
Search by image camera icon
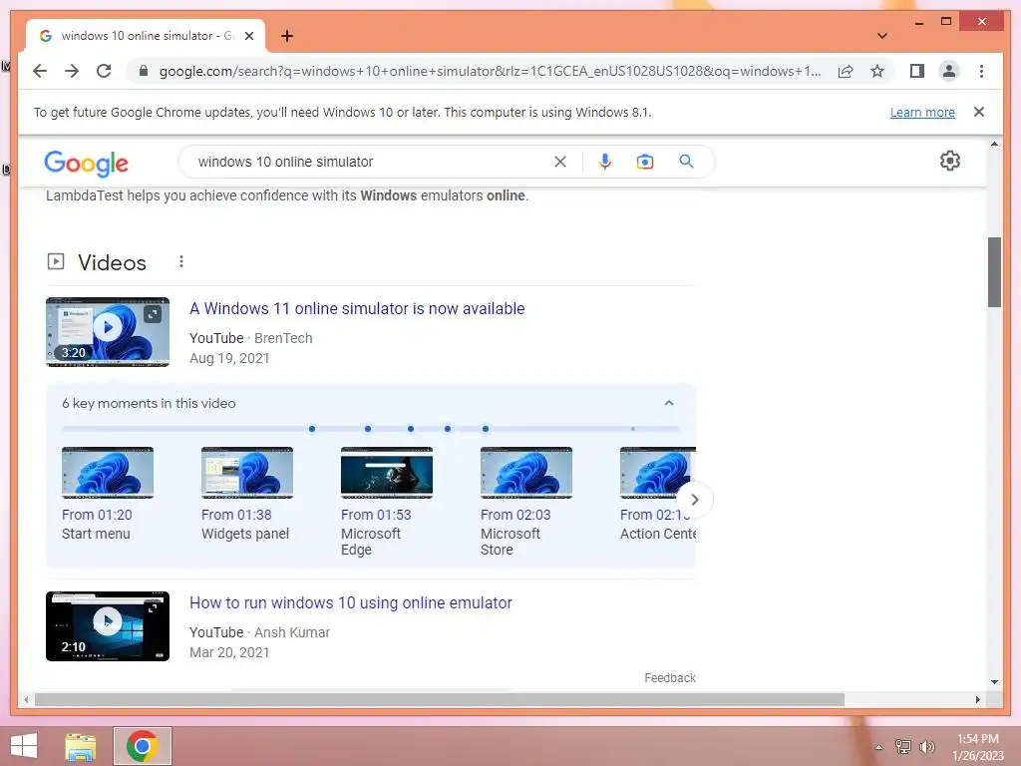pos(645,162)
